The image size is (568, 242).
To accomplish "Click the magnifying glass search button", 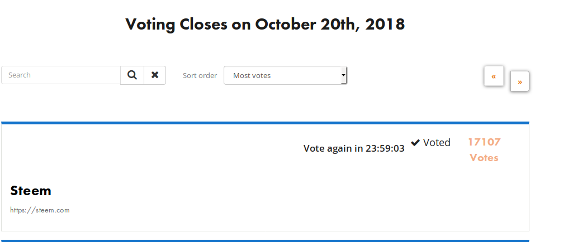I will tap(132, 75).
